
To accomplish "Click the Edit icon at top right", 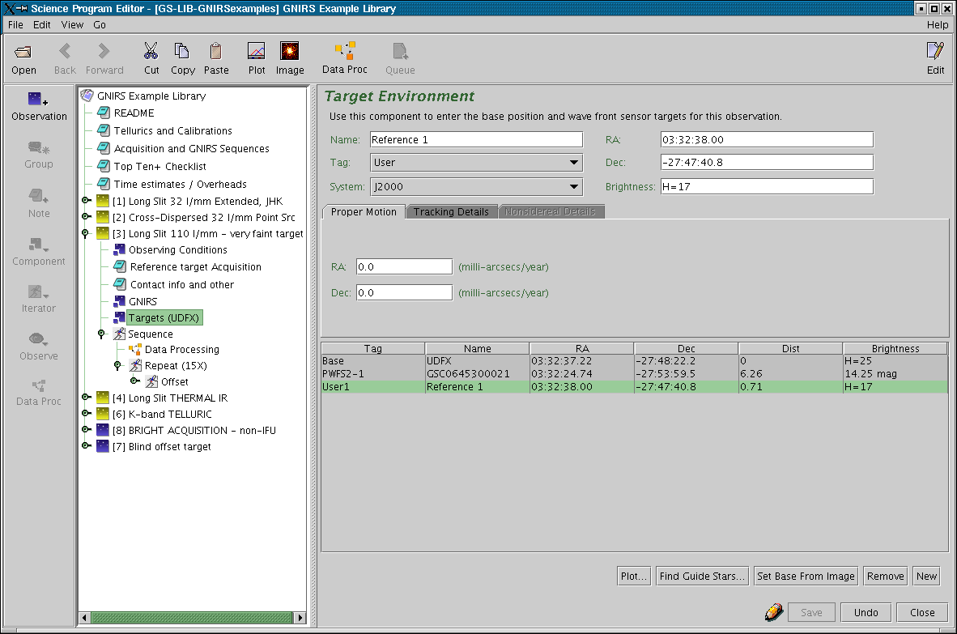I will point(935,51).
